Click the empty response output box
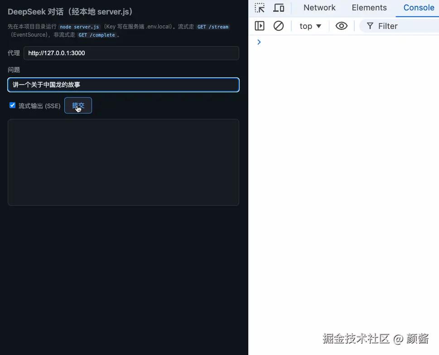 (x=124, y=162)
